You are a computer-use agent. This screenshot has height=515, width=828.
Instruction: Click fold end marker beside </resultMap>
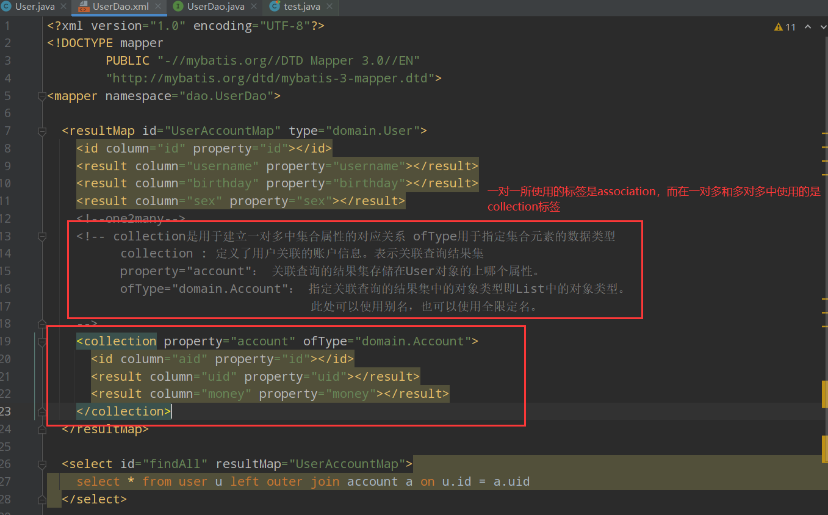(42, 429)
